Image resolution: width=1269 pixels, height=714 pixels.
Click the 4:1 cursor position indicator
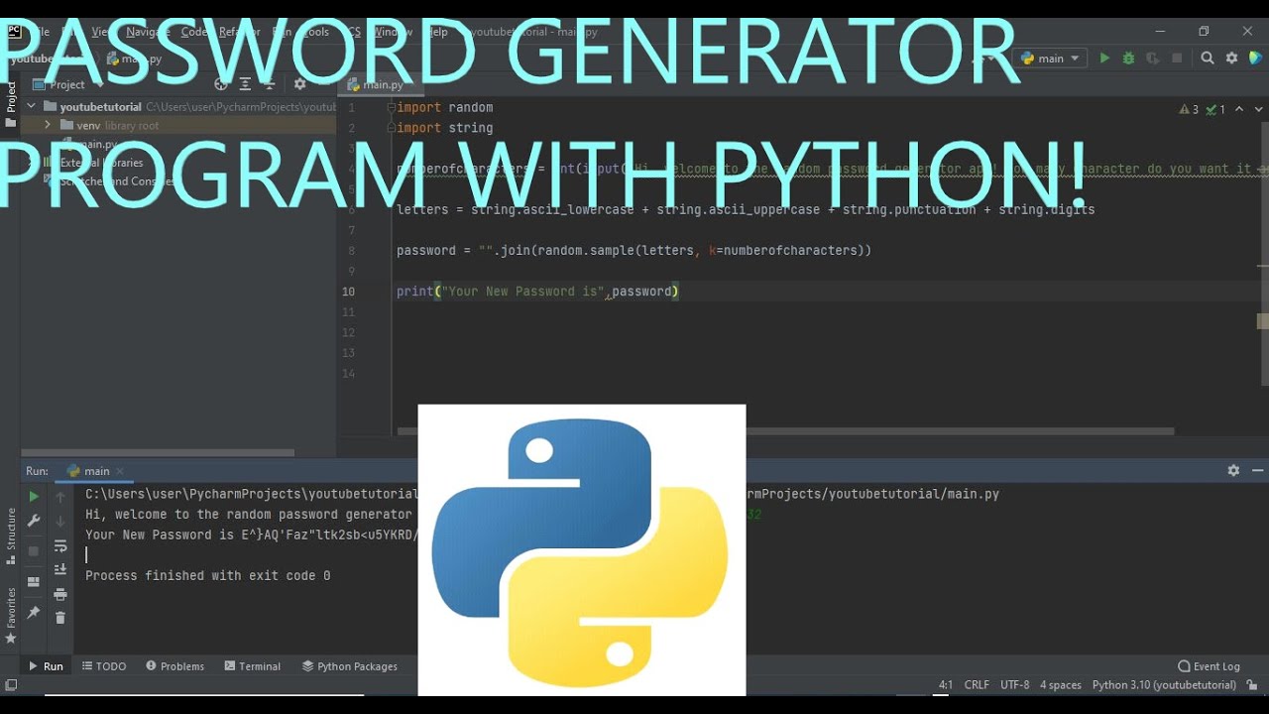946,685
